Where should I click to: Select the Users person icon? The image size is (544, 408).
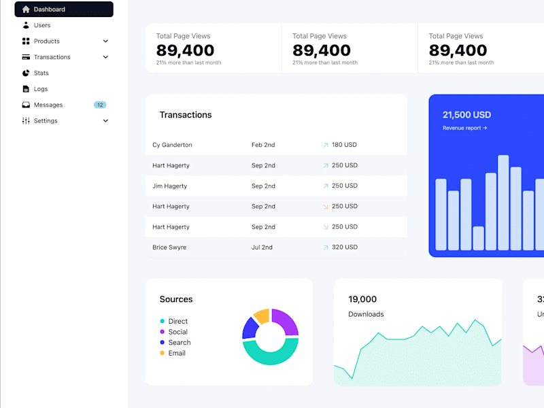26,25
